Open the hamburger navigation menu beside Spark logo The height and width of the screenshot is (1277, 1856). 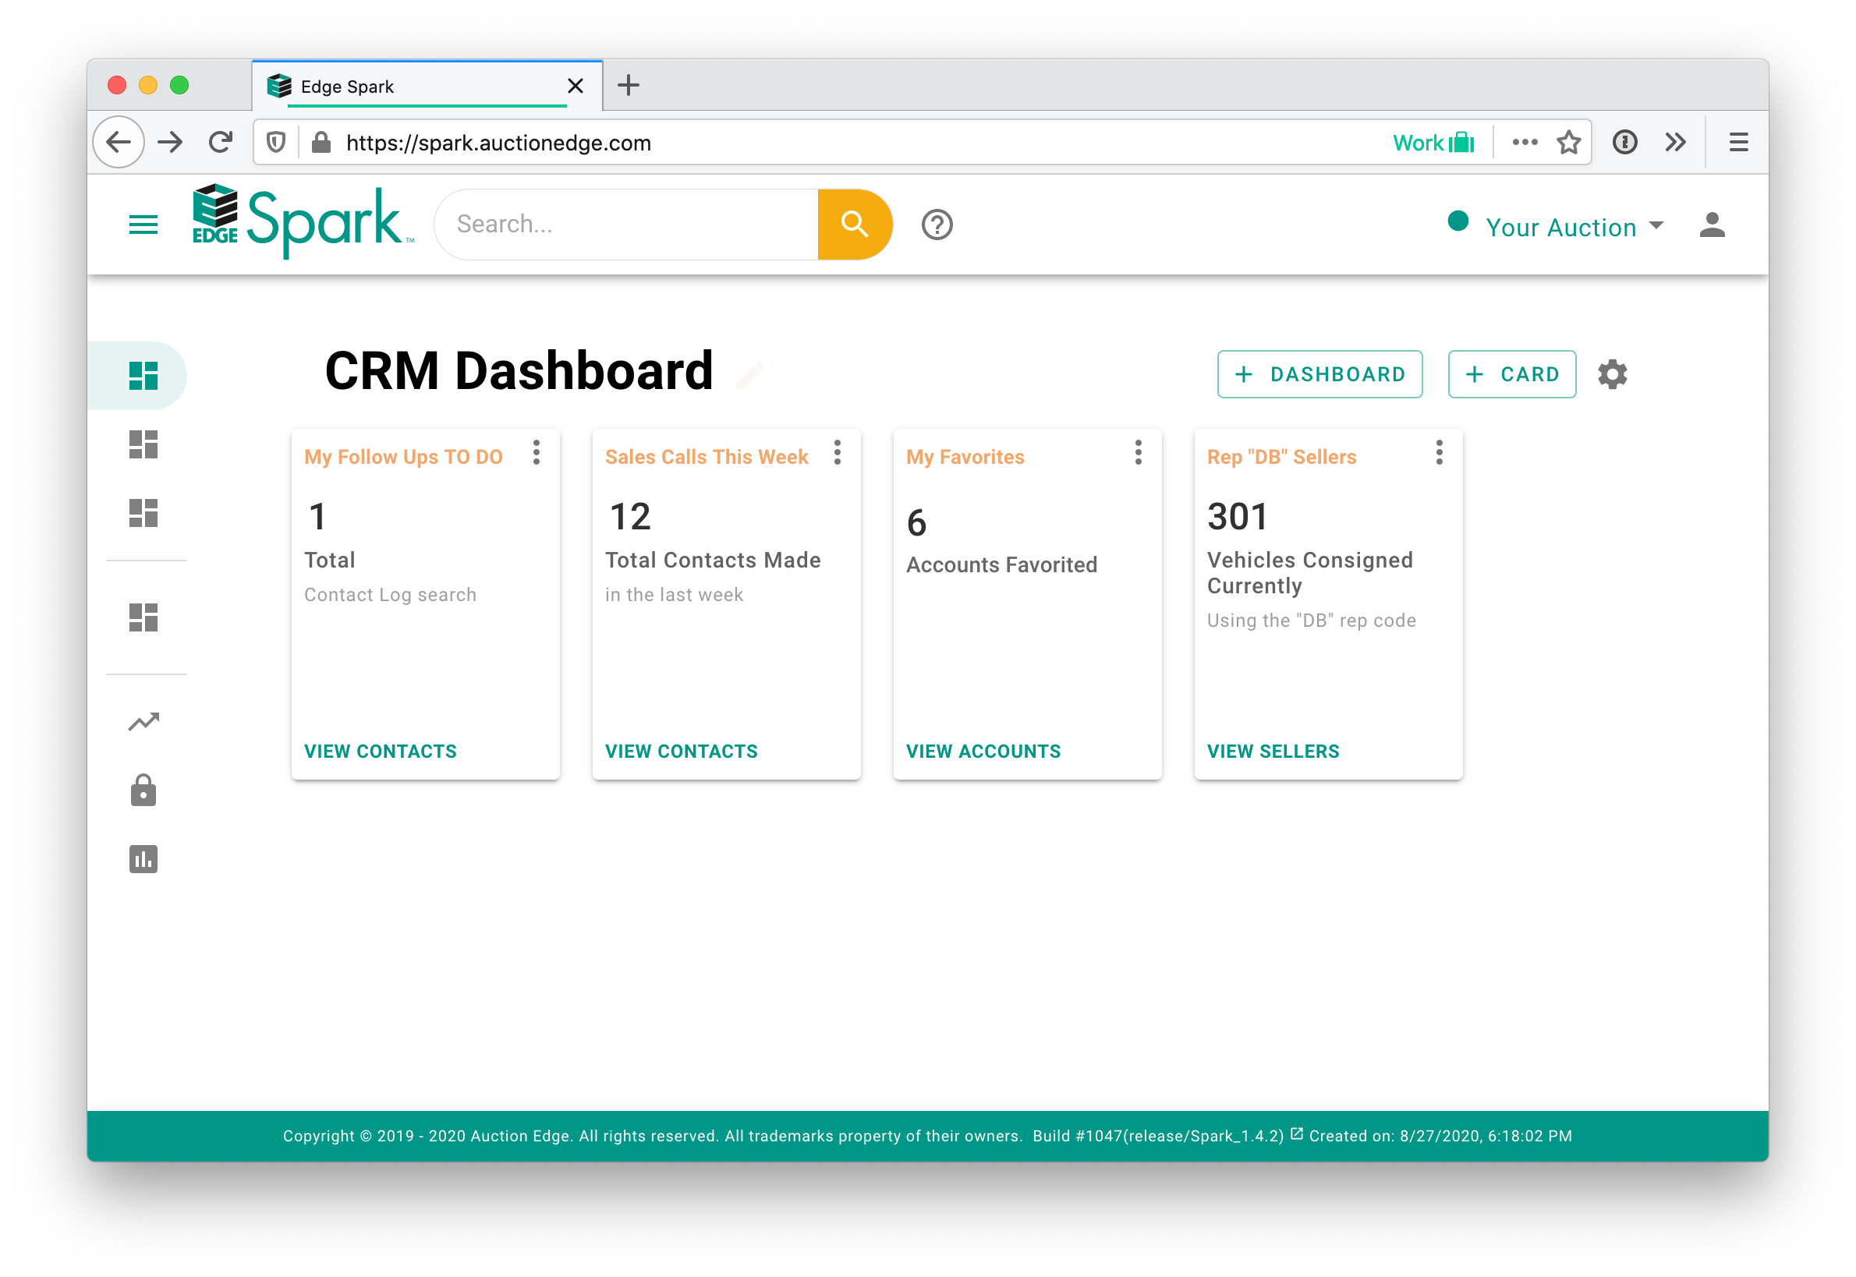(x=143, y=225)
